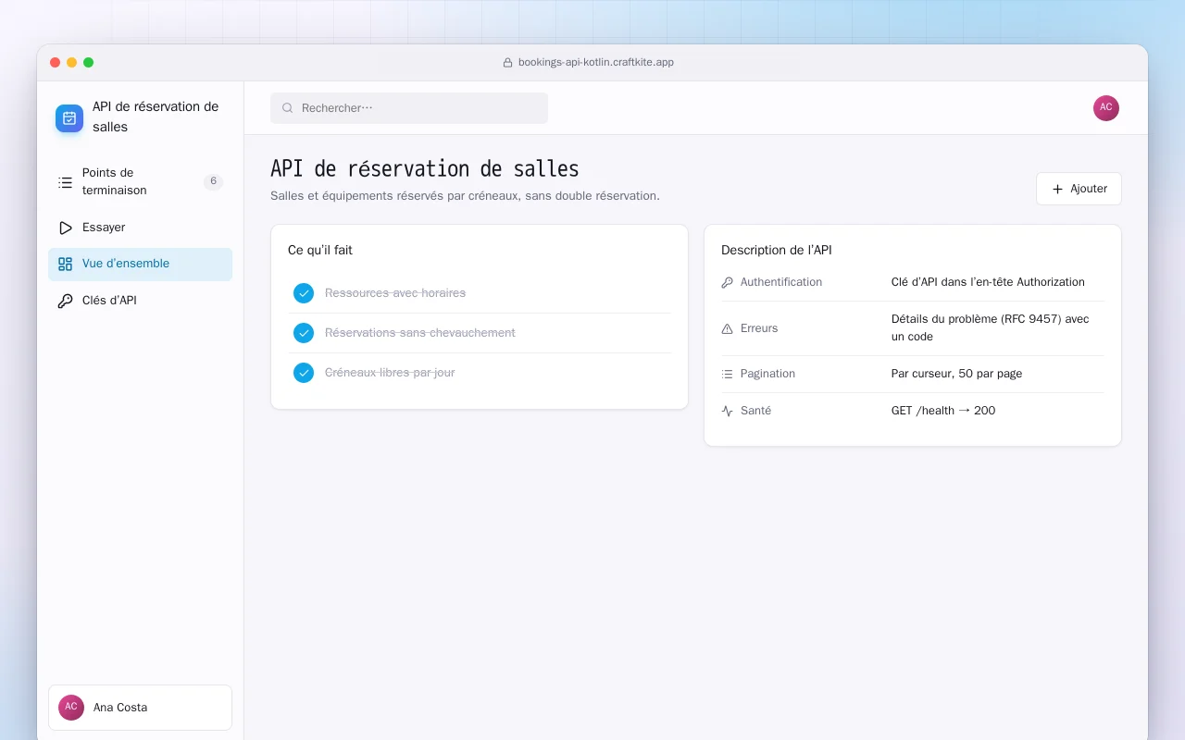
Task: Click the key icon beside Clés d'API
Action: pyautogui.click(x=65, y=301)
